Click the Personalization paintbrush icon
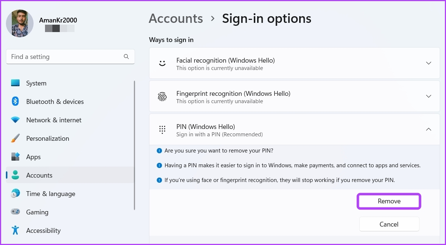446x245 pixels. point(15,139)
